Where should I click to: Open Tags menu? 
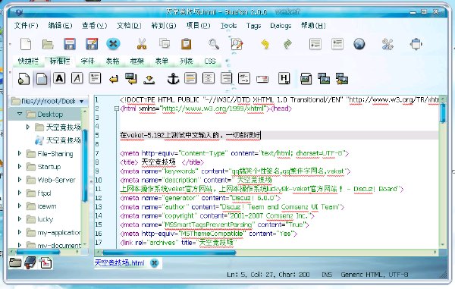pos(254,26)
